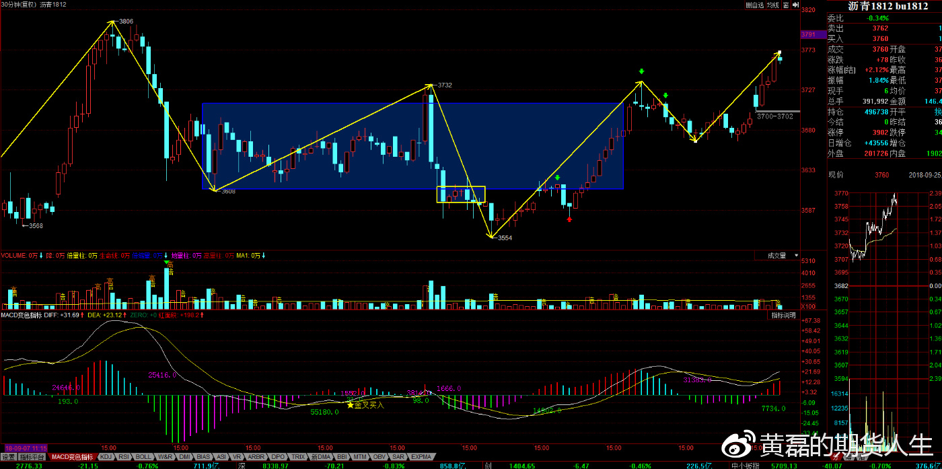Click the VOLUME: 0万 indicator label
The height and width of the screenshot is (469, 942).
click(20, 256)
